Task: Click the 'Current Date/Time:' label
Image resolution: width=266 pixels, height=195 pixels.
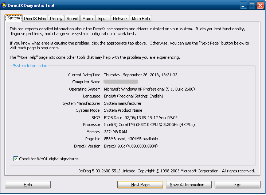Action: [x=85, y=75]
